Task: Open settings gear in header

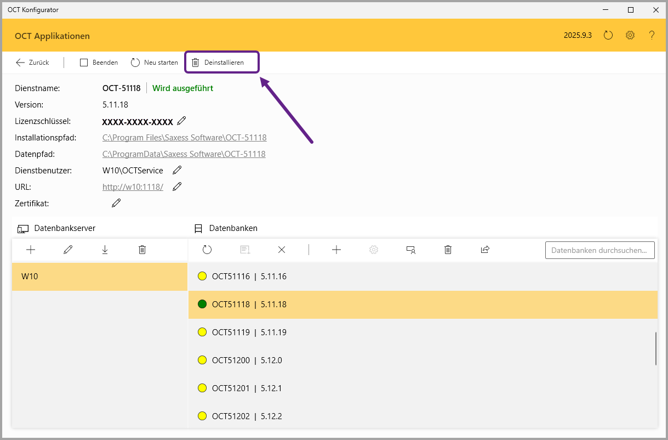Action: tap(630, 35)
